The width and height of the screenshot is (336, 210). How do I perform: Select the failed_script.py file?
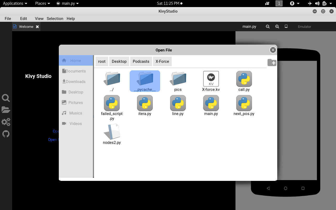tap(112, 108)
